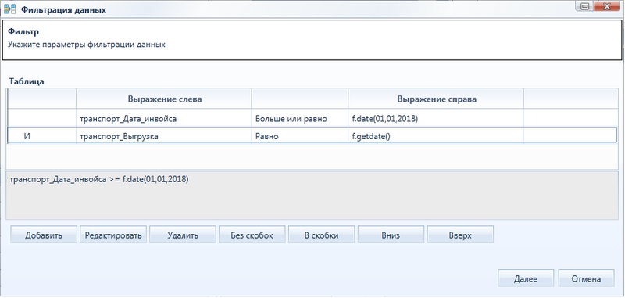Proceed with the Далее button

click(x=526, y=278)
